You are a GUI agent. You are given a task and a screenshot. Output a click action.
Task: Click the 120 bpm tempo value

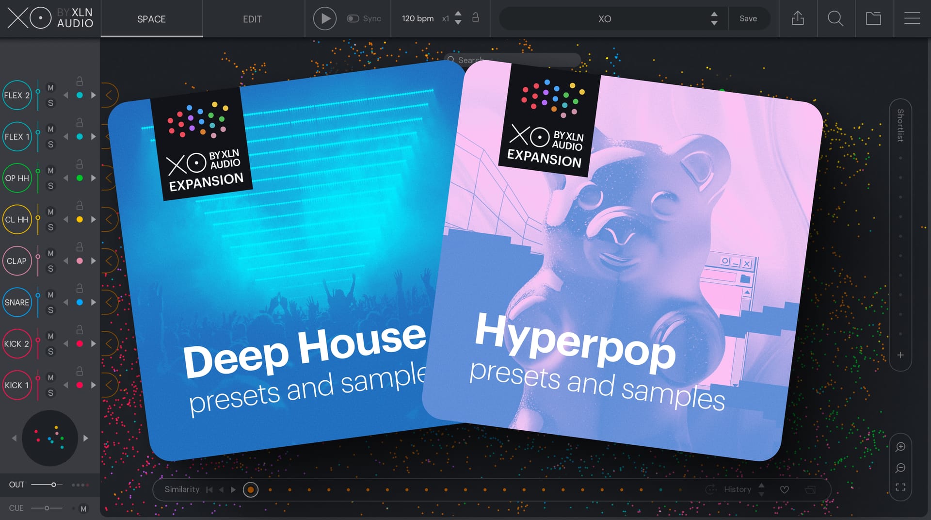417,18
